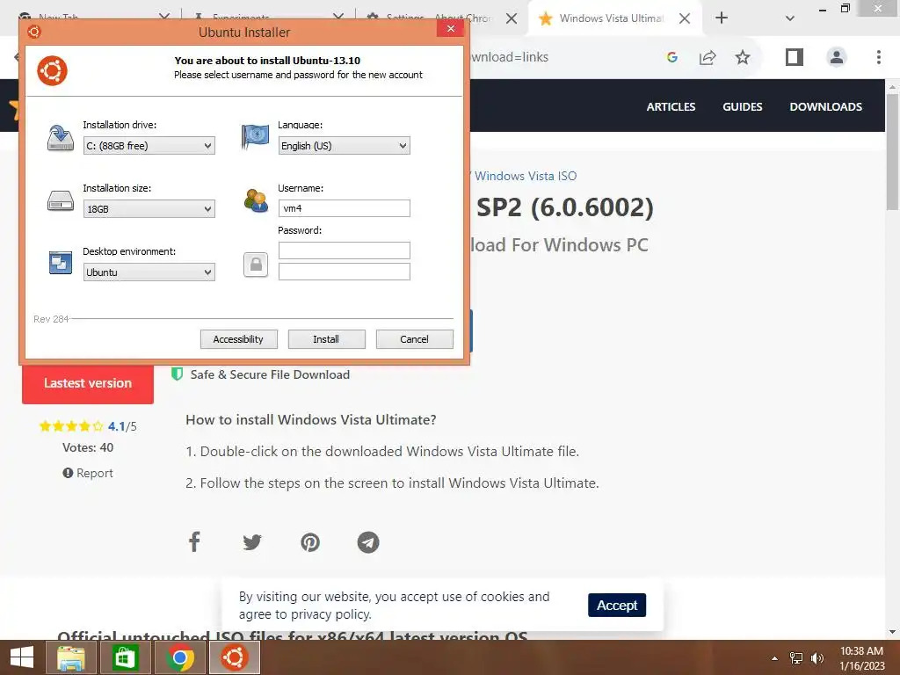The height and width of the screenshot is (675, 900).
Task: Open GUIDES in site navigation
Action: [x=742, y=106]
